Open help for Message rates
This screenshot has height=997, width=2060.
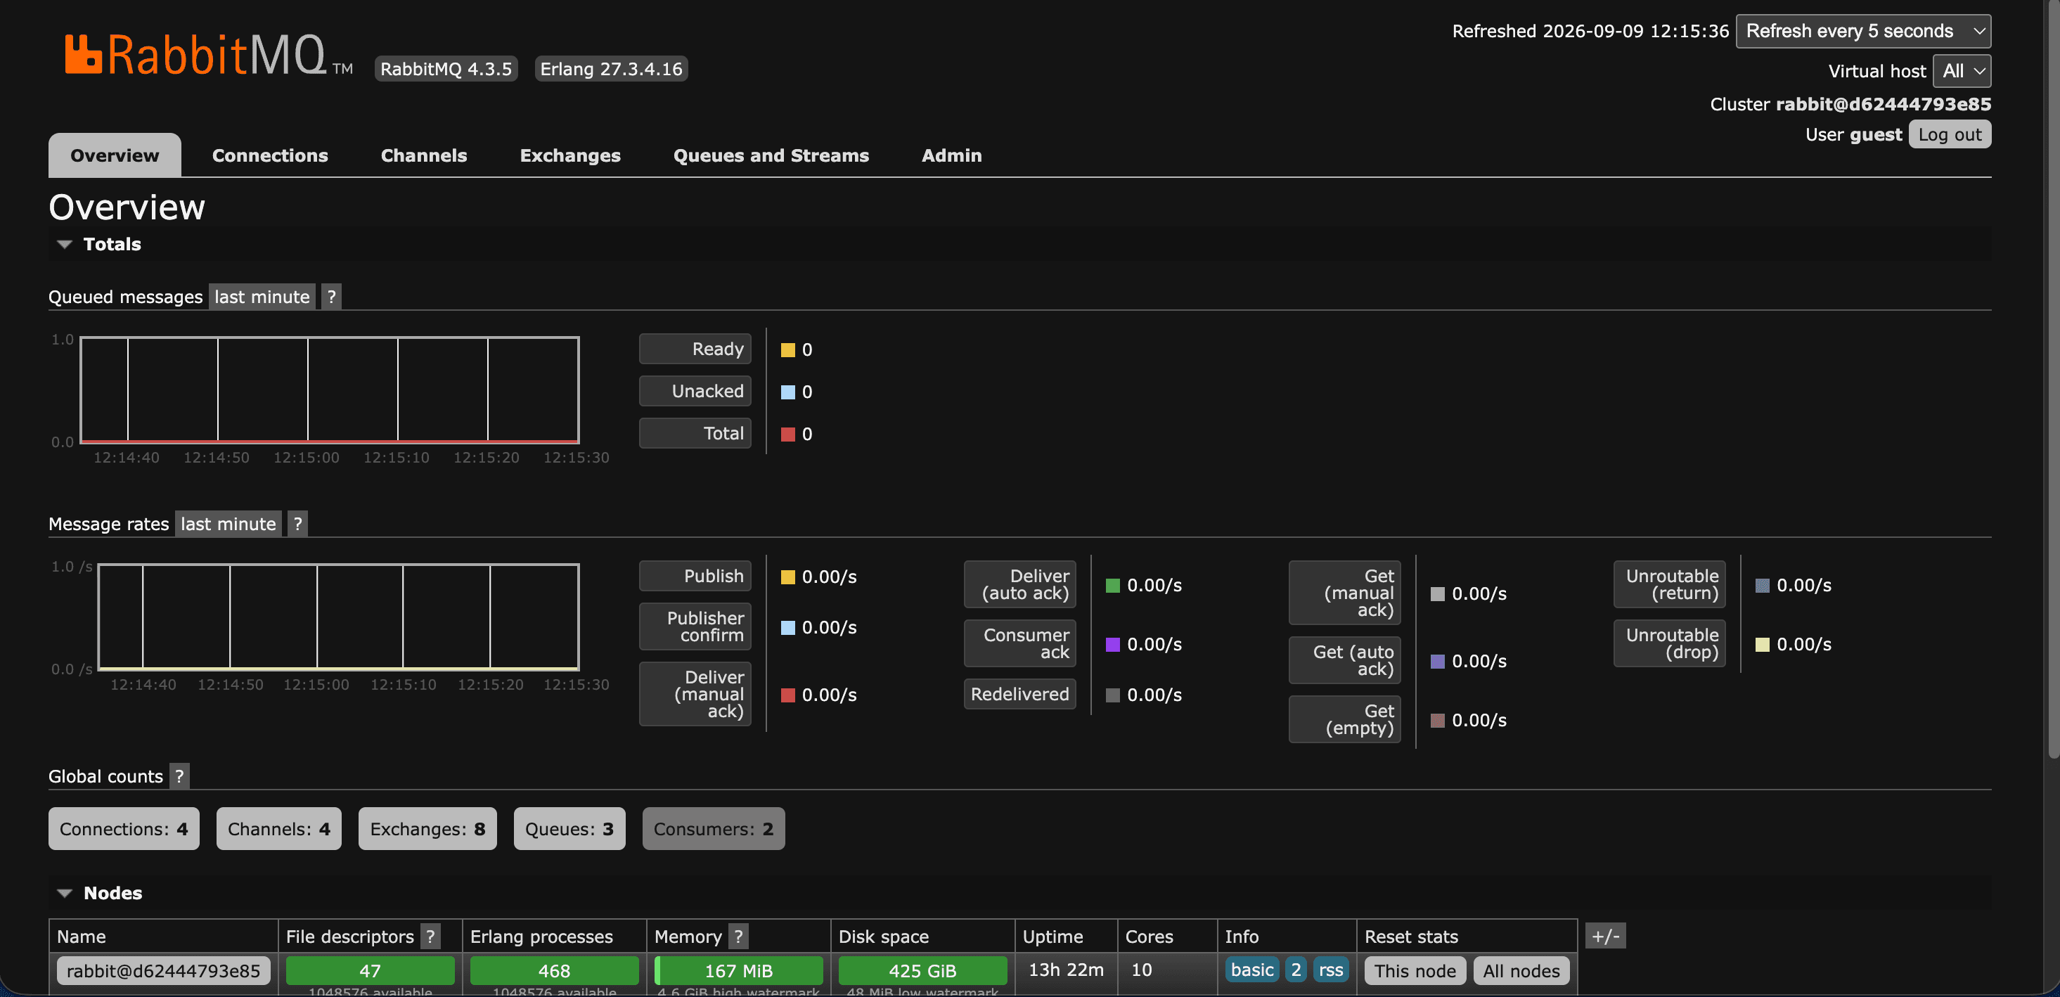297,524
